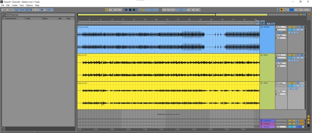Toggle the Punch-Out switch icon

click(185, 10)
